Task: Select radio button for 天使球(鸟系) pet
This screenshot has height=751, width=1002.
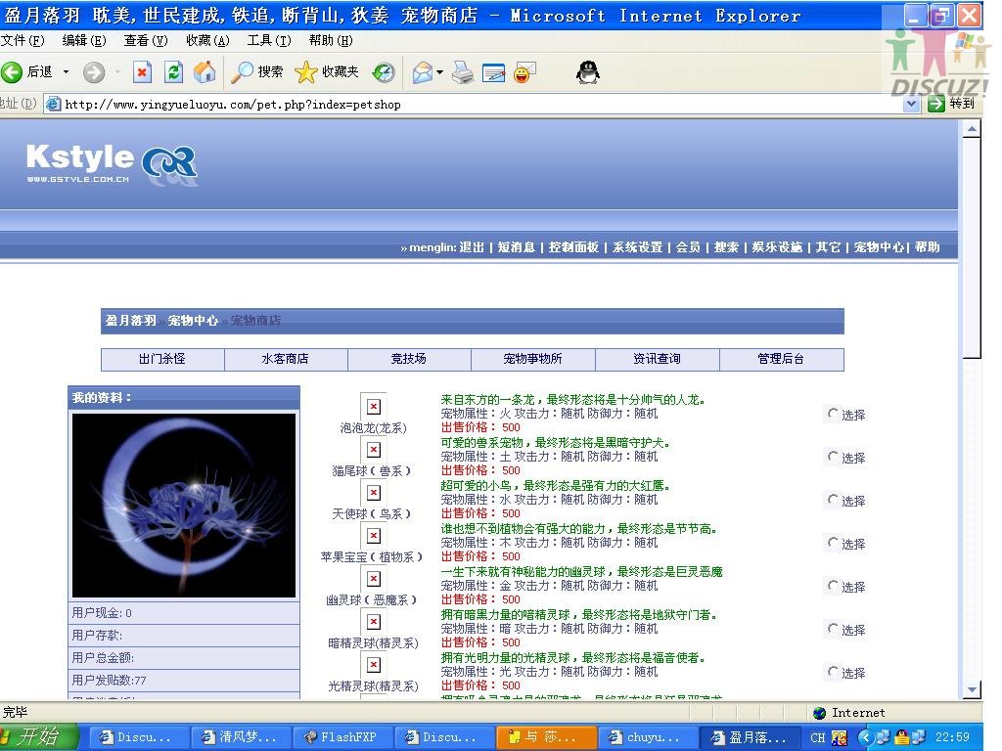Action: tap(833, 500)
